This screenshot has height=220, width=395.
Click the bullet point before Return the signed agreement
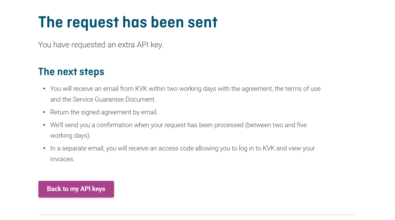click(44, 112)
